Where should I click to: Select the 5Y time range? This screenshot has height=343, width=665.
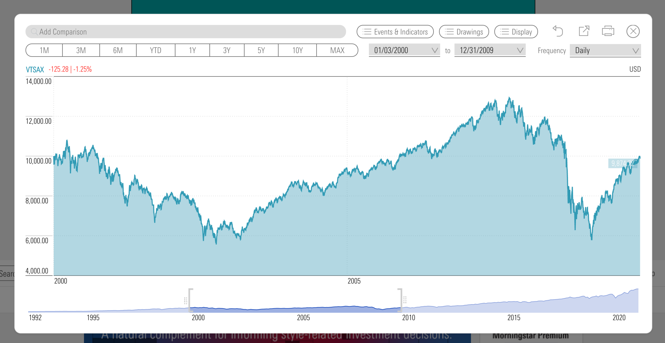261,50
